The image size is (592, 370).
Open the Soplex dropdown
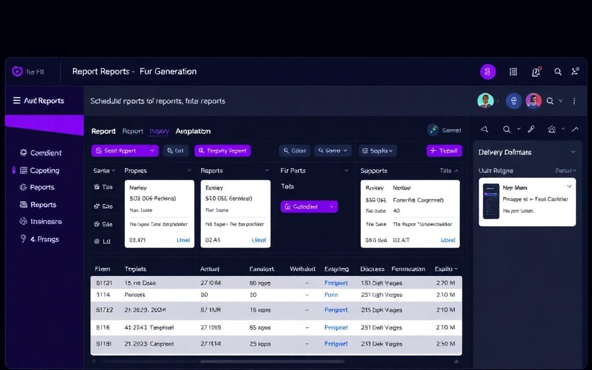[x=378, y=150]
